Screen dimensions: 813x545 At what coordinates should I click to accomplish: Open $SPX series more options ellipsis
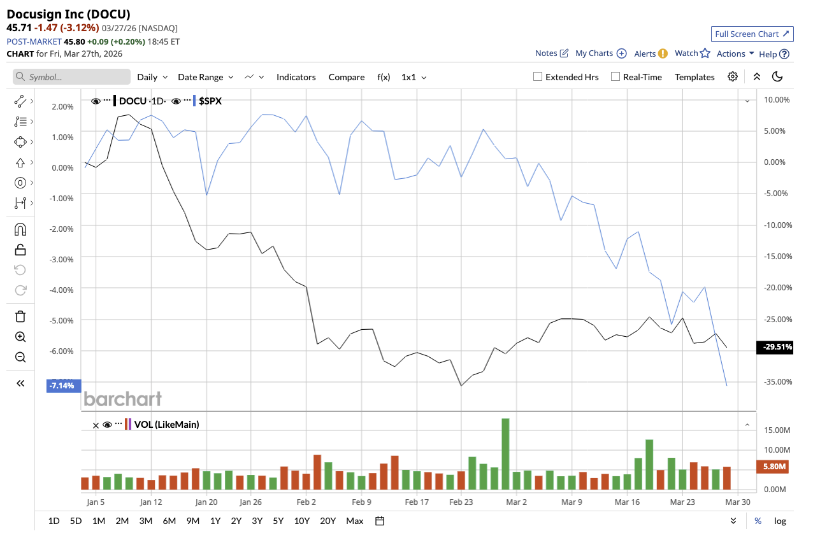[187, 101]
